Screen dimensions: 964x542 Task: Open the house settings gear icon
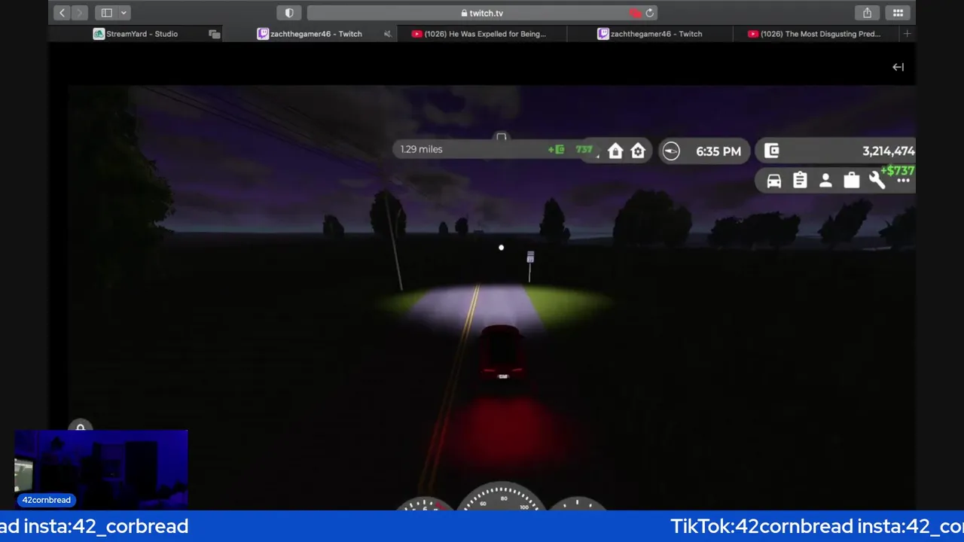[638, 151]
